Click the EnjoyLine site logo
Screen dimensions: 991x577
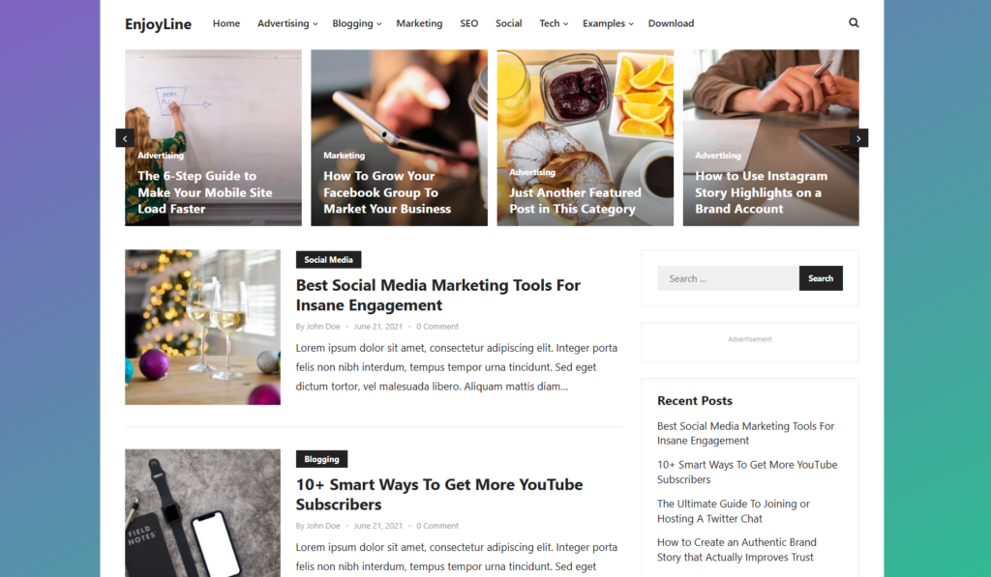point(158,24)
